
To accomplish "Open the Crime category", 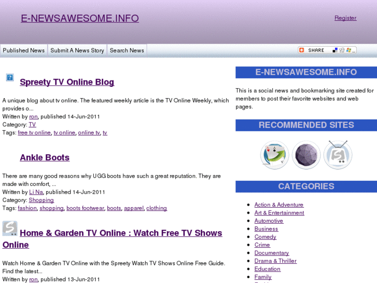I will pos(262,245).
